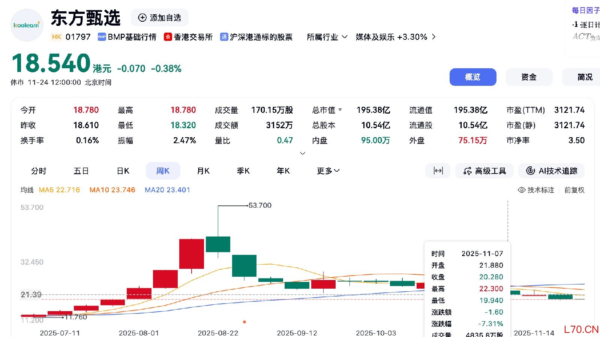Expand the 所属行业 dropdown
This screenshot has height=337, width=600.
327,37
